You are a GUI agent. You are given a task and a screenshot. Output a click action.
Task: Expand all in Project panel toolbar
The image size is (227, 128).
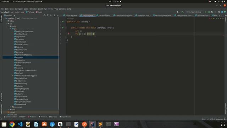pyautogui.click(x=48, y=15)
